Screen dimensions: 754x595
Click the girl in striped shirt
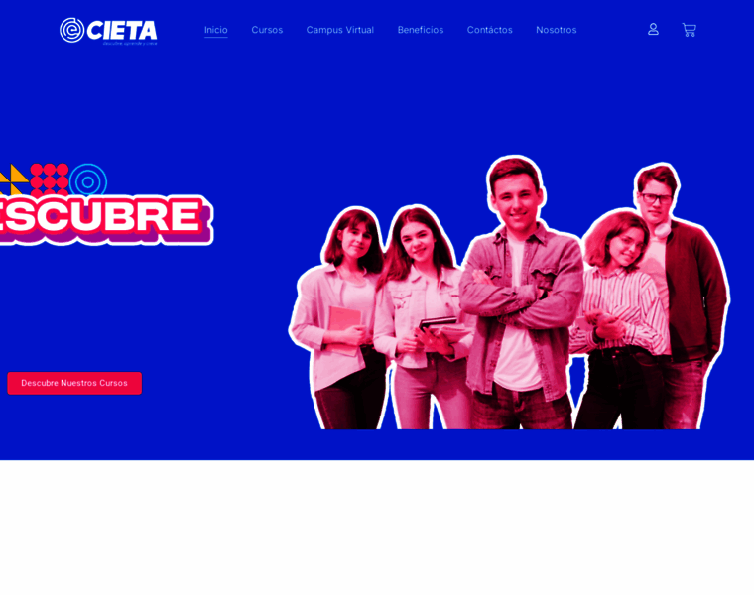point(618,319)
